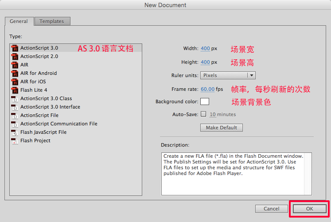
Task: Select the ActionScript 3.0 Class icon
Action: point(15,98)
